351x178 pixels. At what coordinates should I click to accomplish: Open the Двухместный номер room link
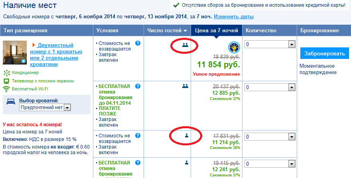(x=56, y=55)
